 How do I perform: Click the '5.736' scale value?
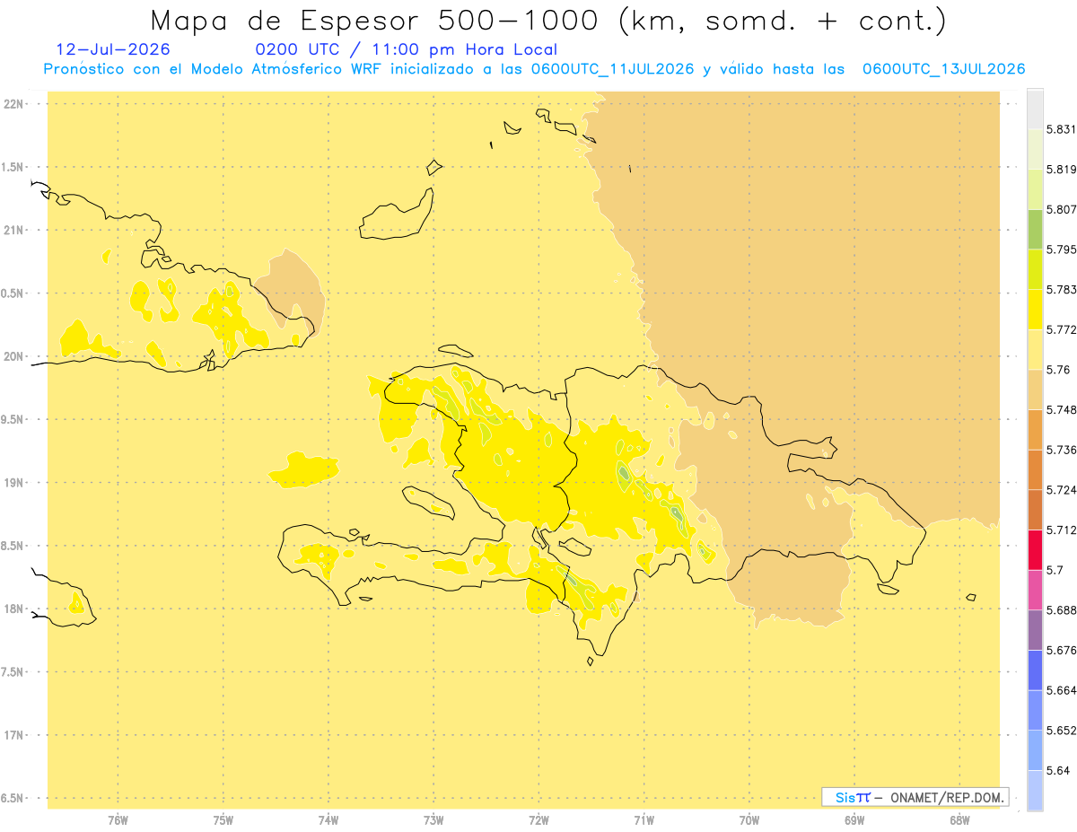1061,450
